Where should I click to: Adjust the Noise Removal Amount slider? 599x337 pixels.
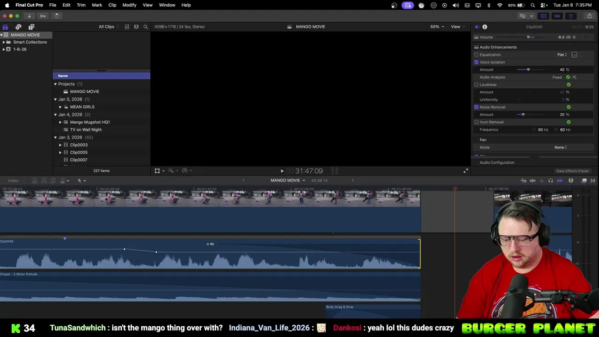[523, 115]
